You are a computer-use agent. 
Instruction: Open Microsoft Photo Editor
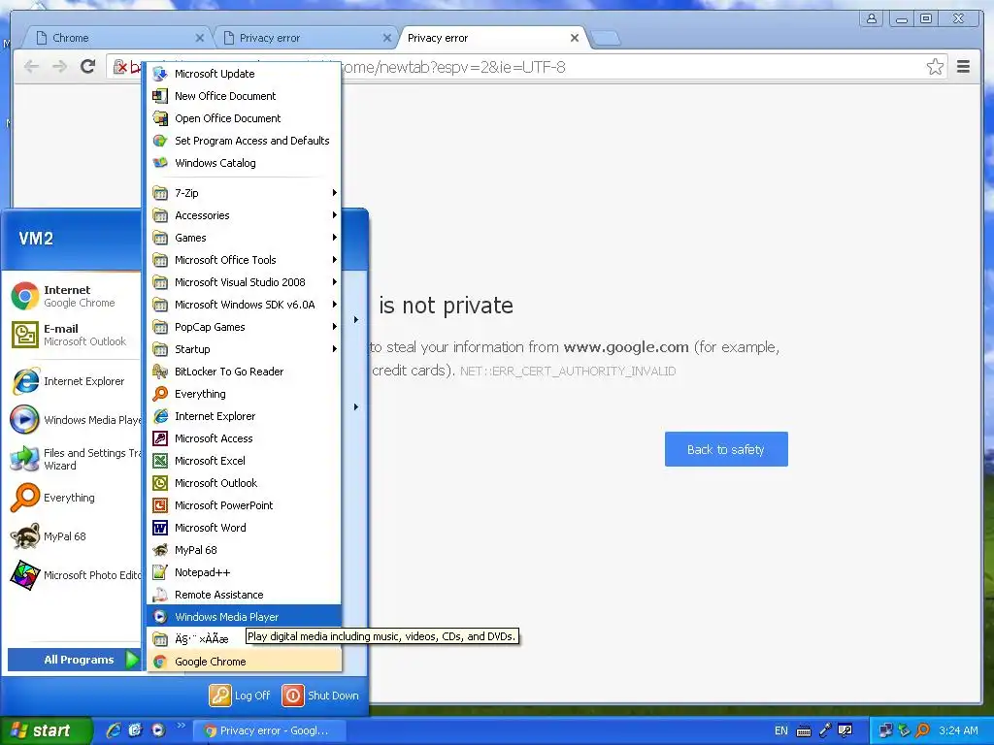pos(74,575)
